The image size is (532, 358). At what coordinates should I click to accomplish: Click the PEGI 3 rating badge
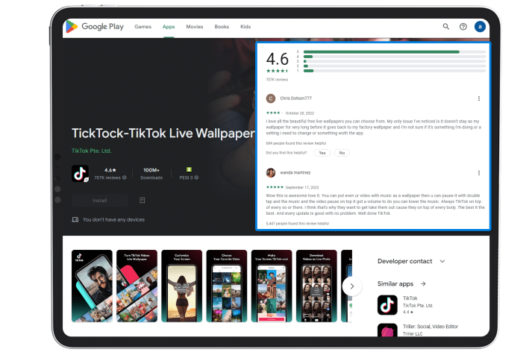click(x=189, y=169)
